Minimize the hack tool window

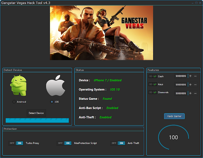pyautogui.click(x=193, y=3)
